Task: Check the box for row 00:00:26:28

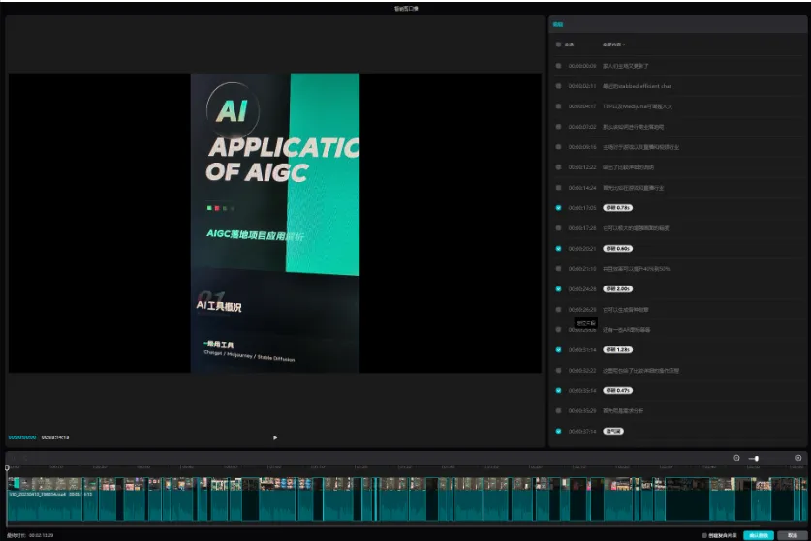Action: pos(558,309)
